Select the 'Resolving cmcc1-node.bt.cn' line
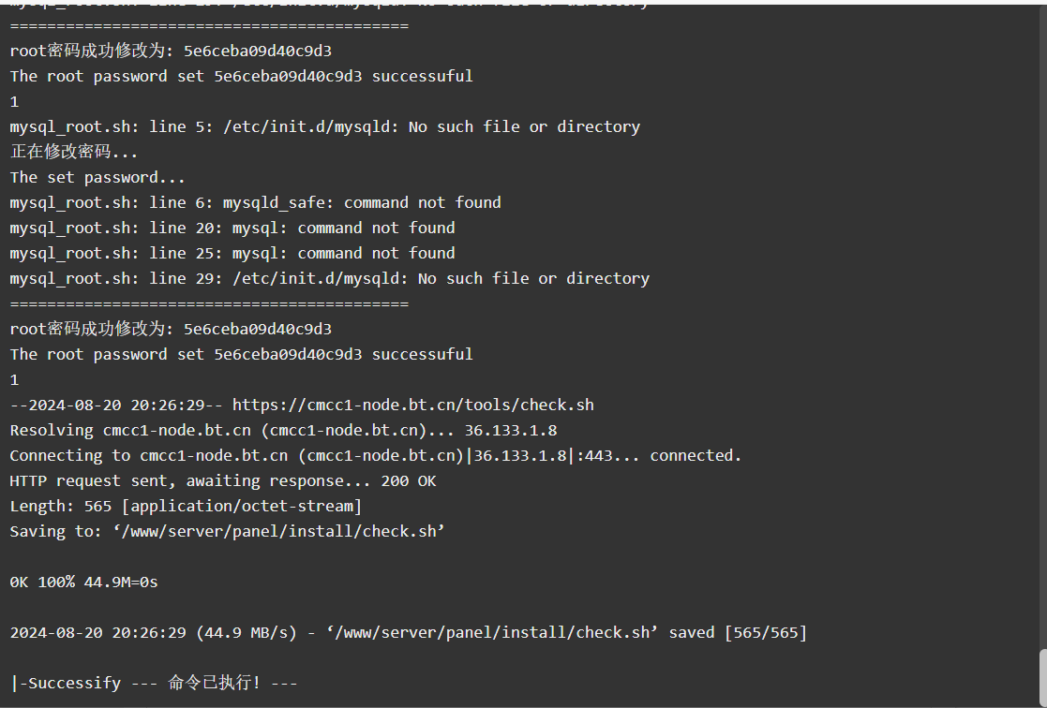 (x=283, y=431)
